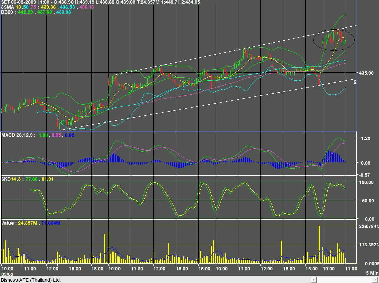Click the 50.00 stochastic axis label
This screenshot has width=379, height=283.
coord(367,201)
